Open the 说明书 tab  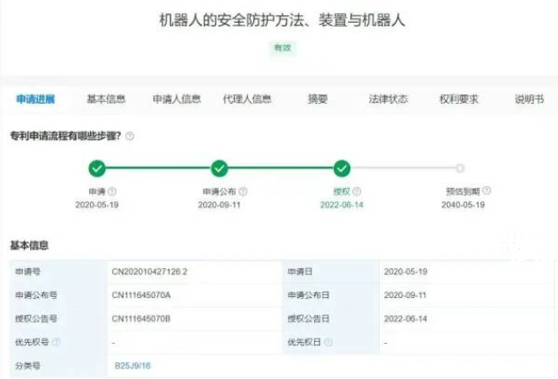pos(529,100)
